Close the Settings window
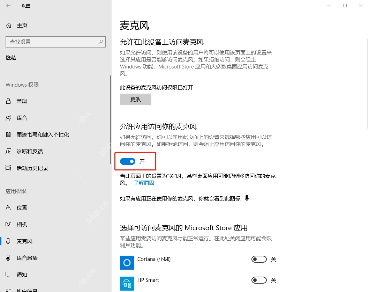Image resolution: width=369 pixels, height=292 pixels. (x=361, y=6)
